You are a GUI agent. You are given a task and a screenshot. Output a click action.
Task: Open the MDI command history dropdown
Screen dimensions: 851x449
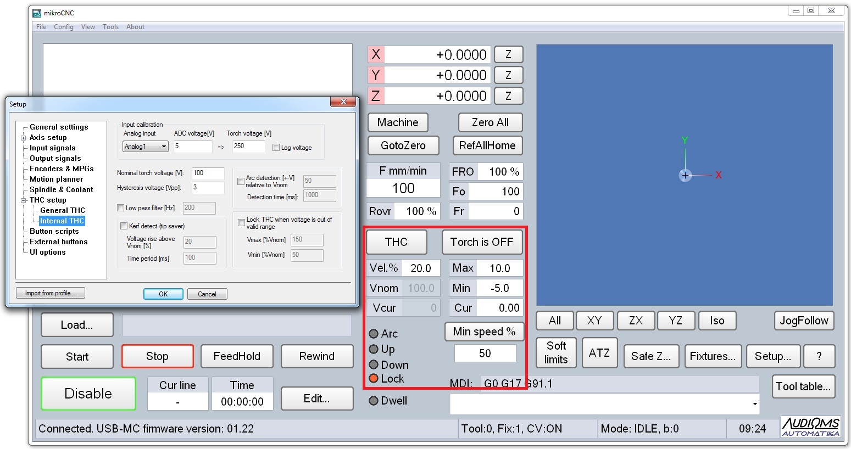[755, 404]
